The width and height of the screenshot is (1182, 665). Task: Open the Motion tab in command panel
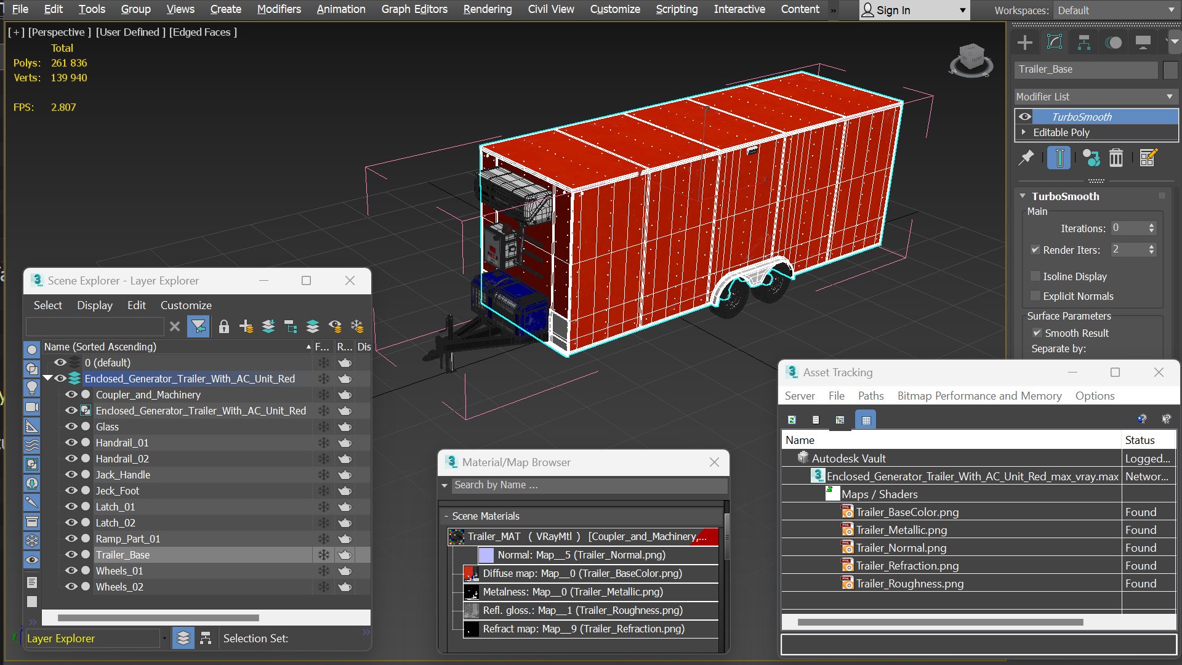click(1114, 42)
